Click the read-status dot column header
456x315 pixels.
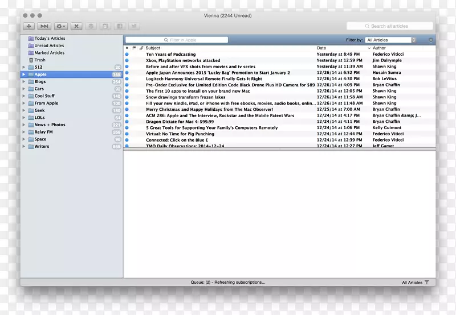(x=127, y=48)
